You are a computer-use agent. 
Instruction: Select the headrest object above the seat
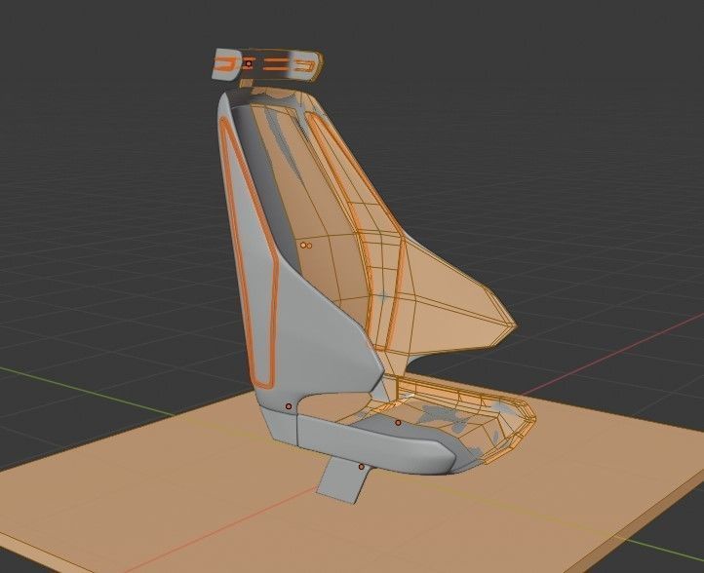[267, 66]
